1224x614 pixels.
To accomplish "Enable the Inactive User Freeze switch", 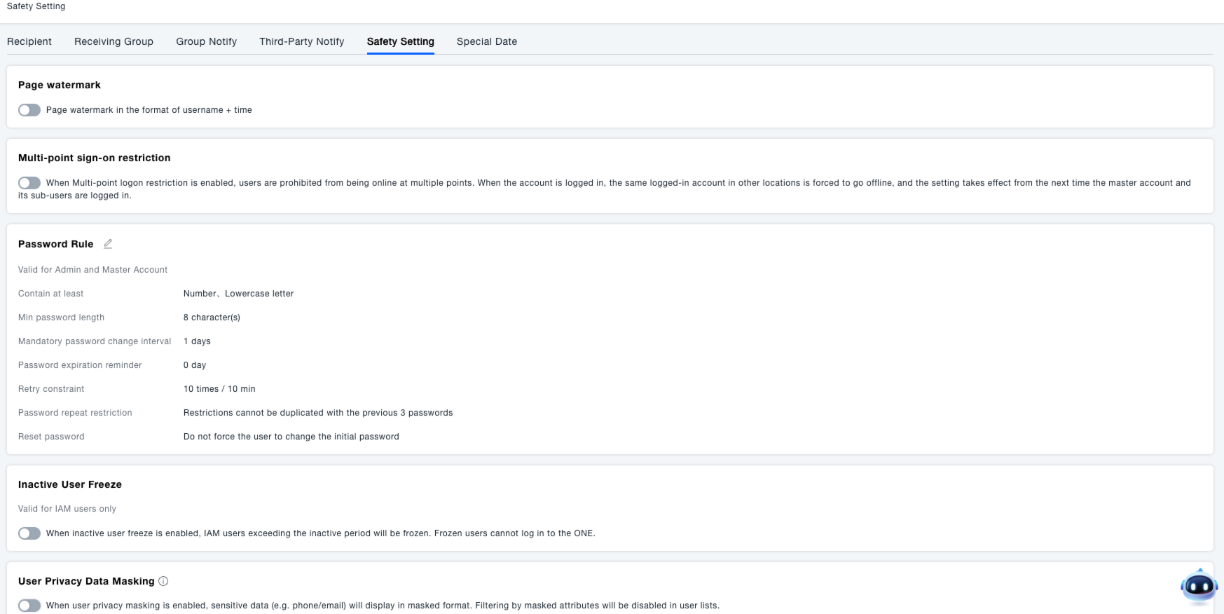I will (29, 533).
